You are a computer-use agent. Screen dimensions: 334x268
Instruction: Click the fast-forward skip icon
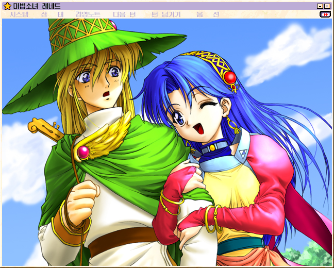click(x=325, y=14)
